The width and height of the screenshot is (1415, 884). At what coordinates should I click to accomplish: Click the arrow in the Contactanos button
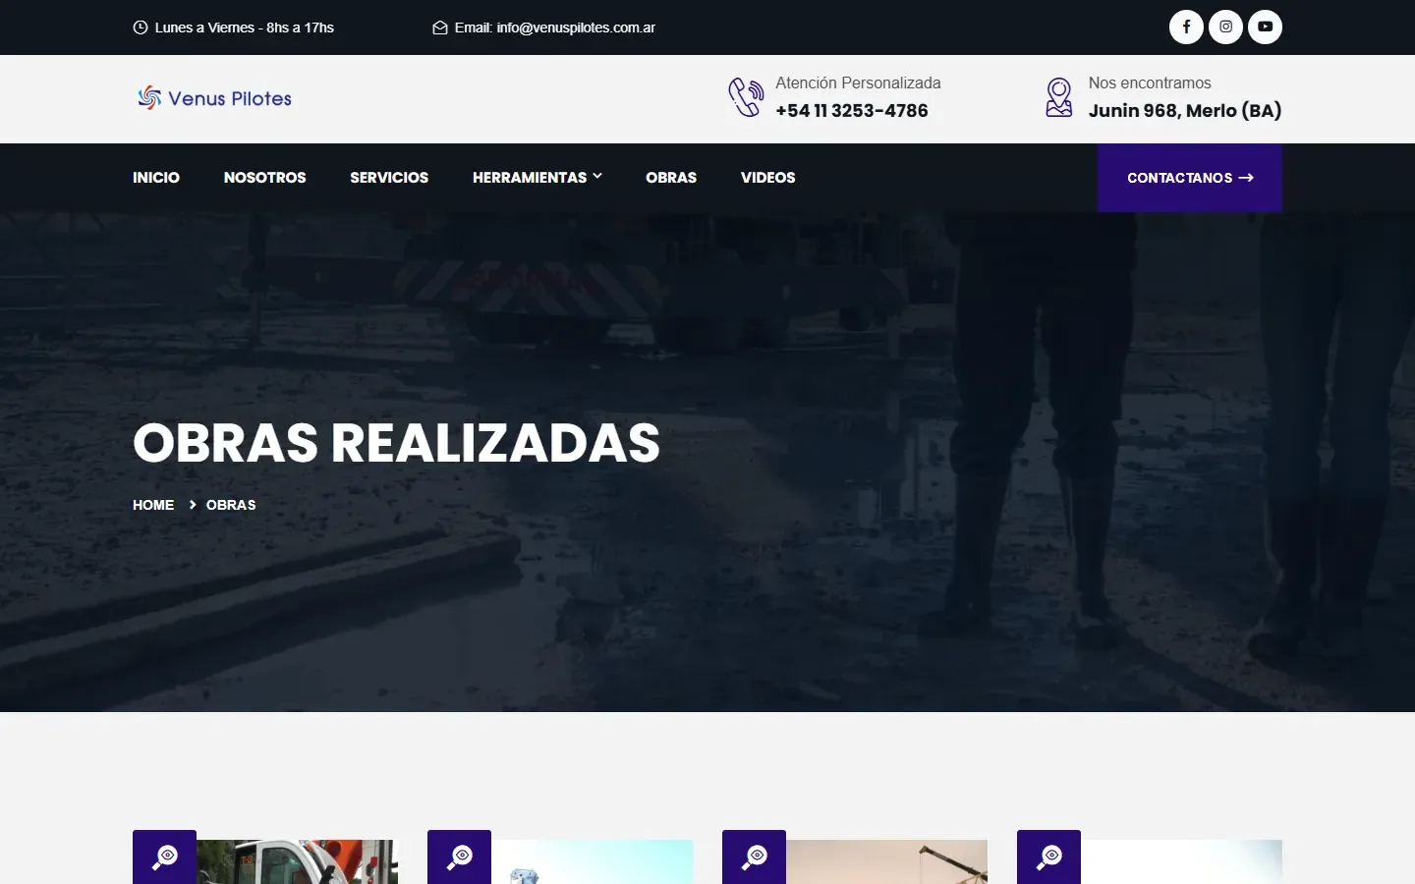click(x=1246, y=178)
